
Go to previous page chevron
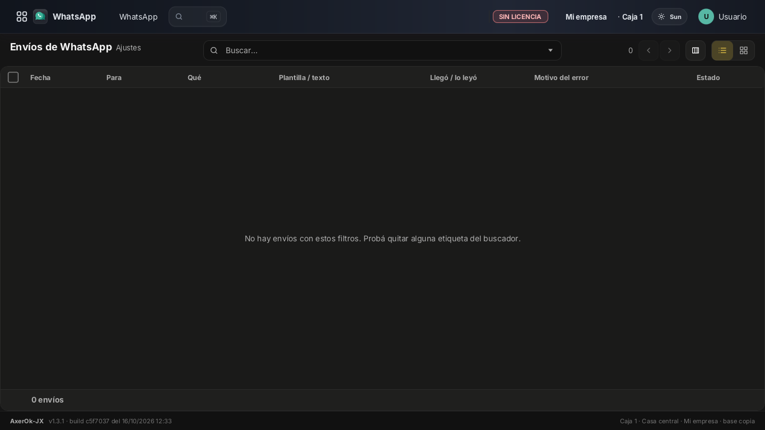pos(649,50)
